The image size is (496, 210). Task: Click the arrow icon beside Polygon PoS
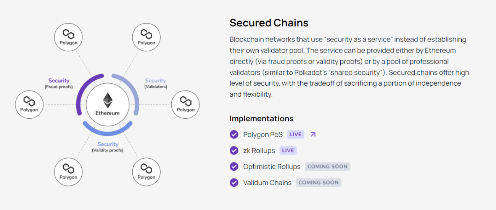pyautogui.click(x=313, y=134)
